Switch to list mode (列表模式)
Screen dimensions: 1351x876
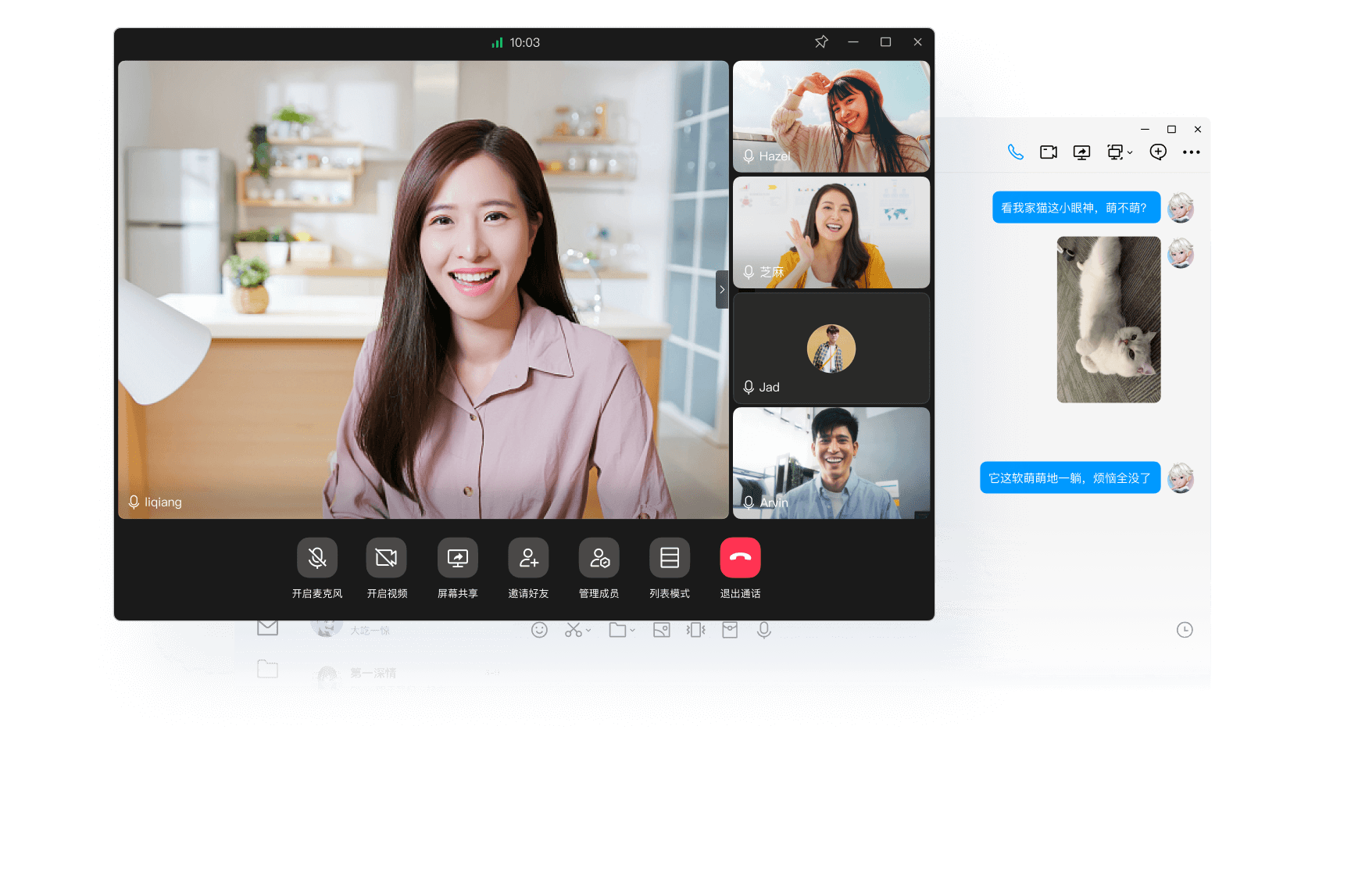click(670, 558)
